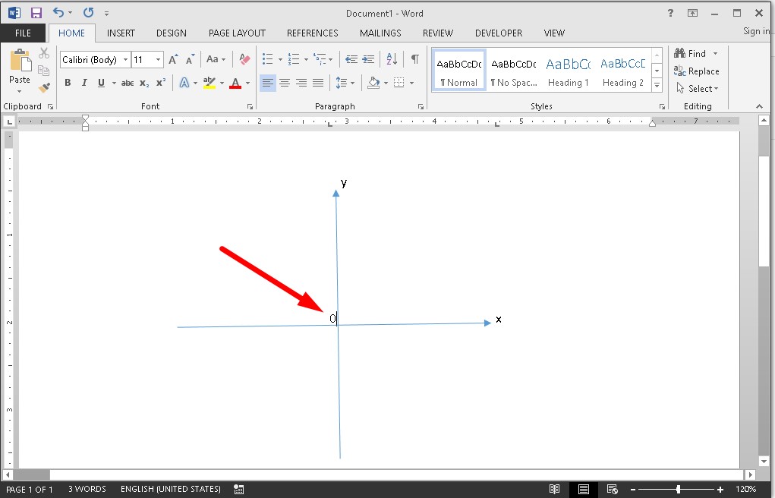Screen dimensions: 775x498
Task: Toggle Bold formatting
Action: (x=68, y=83)
